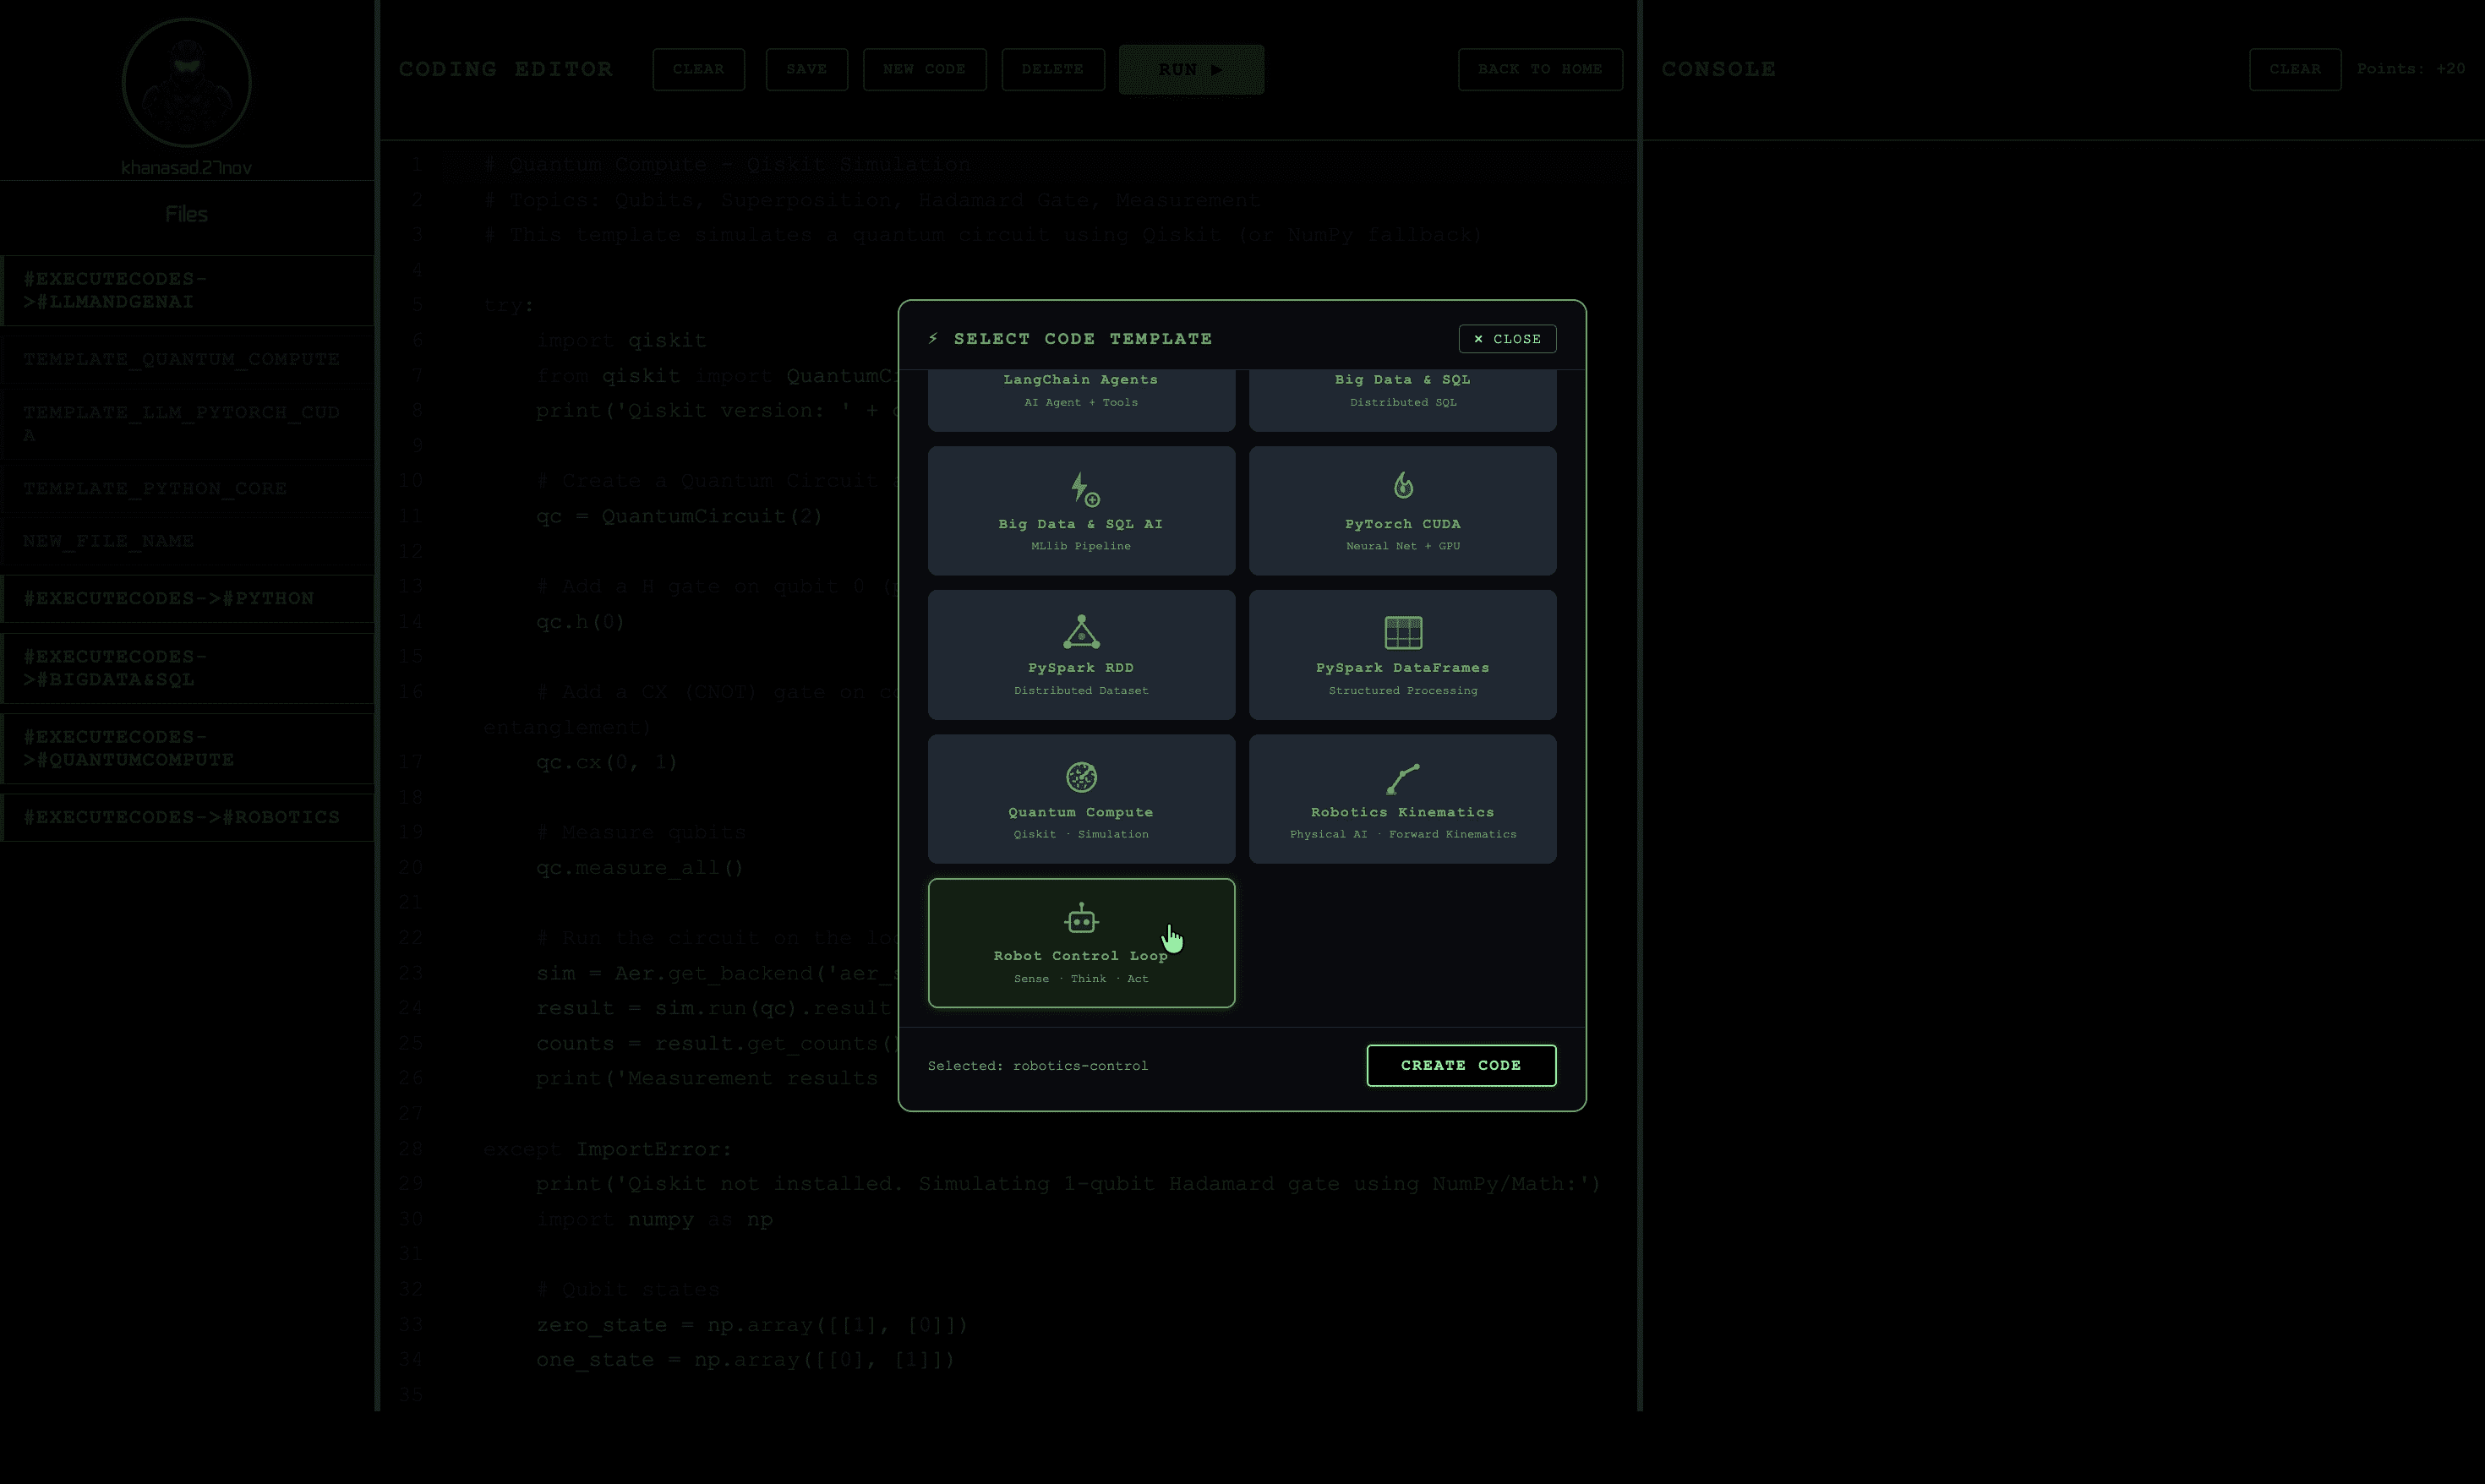Image resolution: width=2485 pixels, height=1484 pixels.
Task: Expand #EXECUTECODES->#BIGDATA&SQL folder
Action: pyautogui.click(x=187, y=668)
